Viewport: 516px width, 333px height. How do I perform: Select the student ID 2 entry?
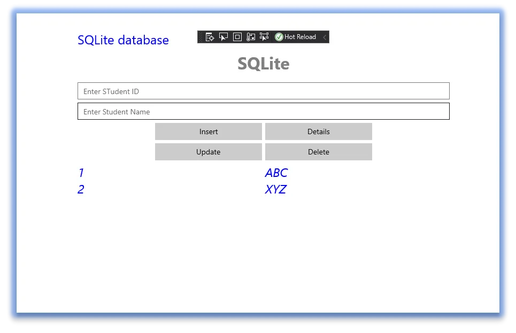pos(81,190)
